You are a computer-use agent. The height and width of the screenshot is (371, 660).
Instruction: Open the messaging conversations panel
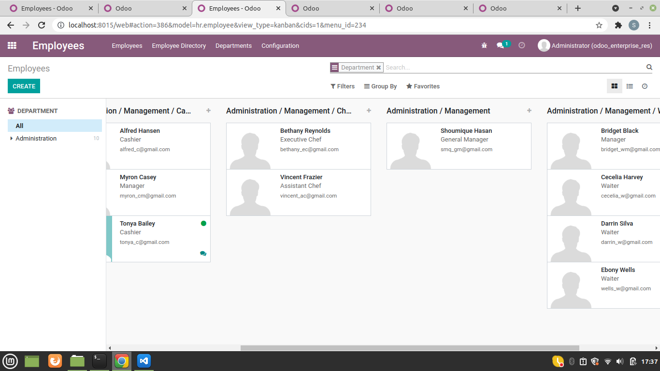click(501, 45)
